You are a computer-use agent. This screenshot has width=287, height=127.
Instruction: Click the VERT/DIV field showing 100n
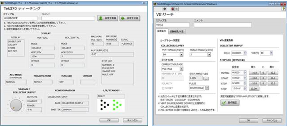point(43,57)
